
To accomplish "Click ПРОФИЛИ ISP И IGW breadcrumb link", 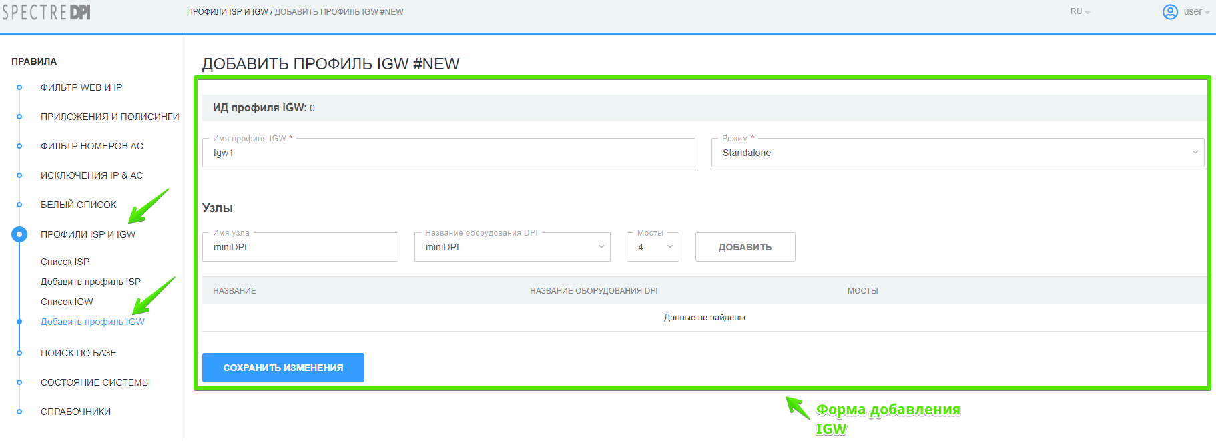I will (x=227, y=12).
